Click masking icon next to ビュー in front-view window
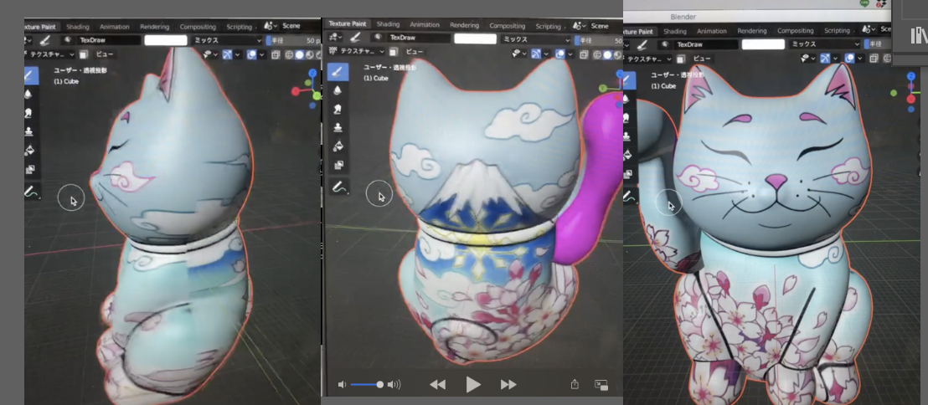The height and width of the screenshot is (405, 928). point(683,59)
